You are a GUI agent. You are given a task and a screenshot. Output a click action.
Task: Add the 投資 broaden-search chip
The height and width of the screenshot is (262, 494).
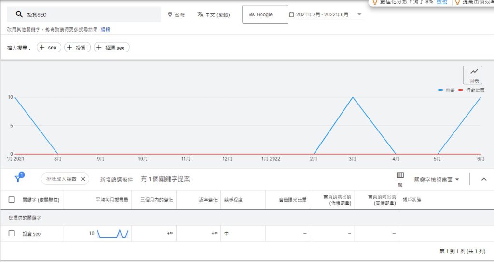tap(77, 48)
